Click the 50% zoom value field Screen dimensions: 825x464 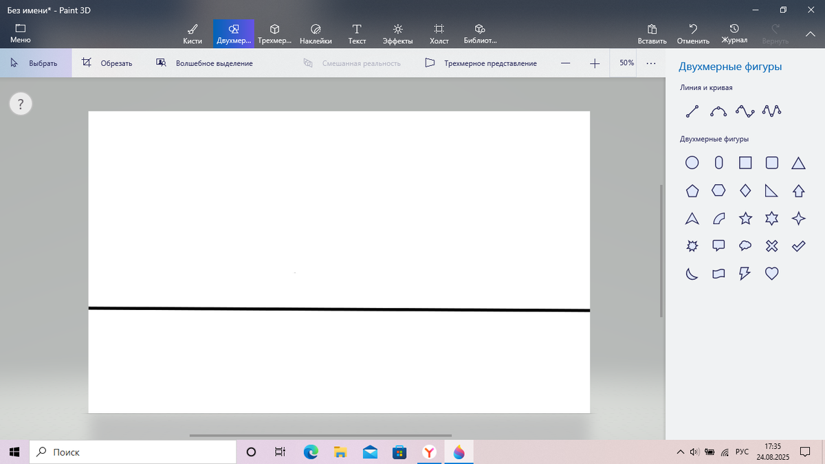627,63
